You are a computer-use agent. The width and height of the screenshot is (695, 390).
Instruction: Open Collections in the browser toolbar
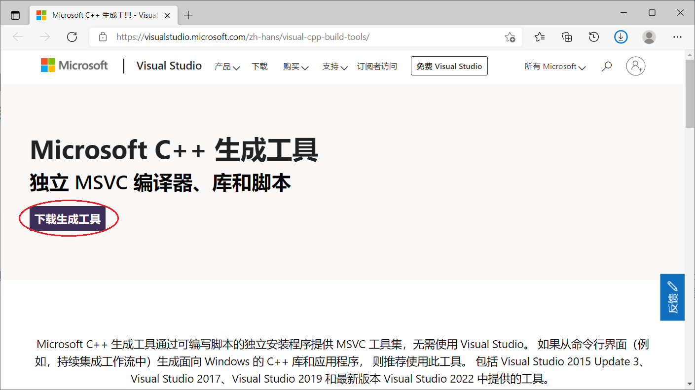pos(567,36)
